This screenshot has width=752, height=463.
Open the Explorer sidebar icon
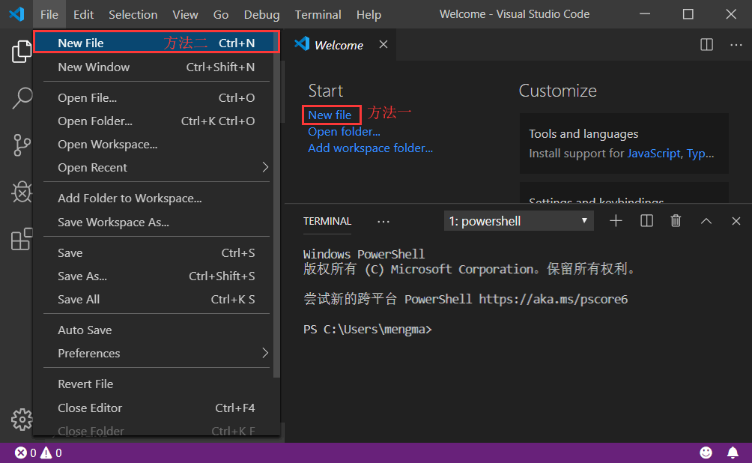click(x=22, y=52)
